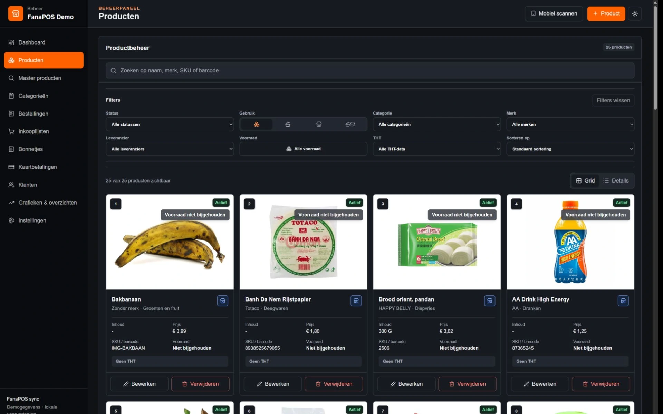Click the search magnifier icon in product search
The height and width of the screenshot is (414, 663).
pyautogui.click(x=113, y=70)
